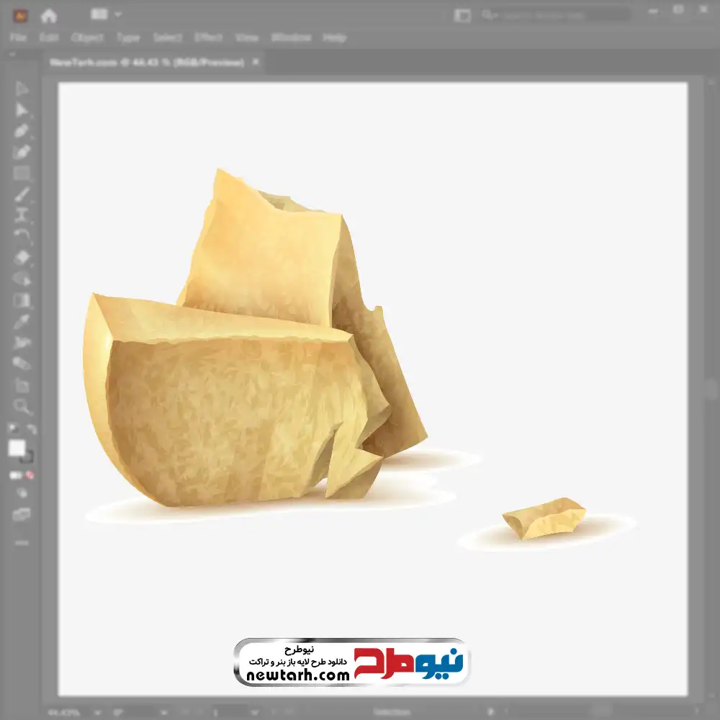
Task: Select the Eraser tool
Action: point(22,257)
